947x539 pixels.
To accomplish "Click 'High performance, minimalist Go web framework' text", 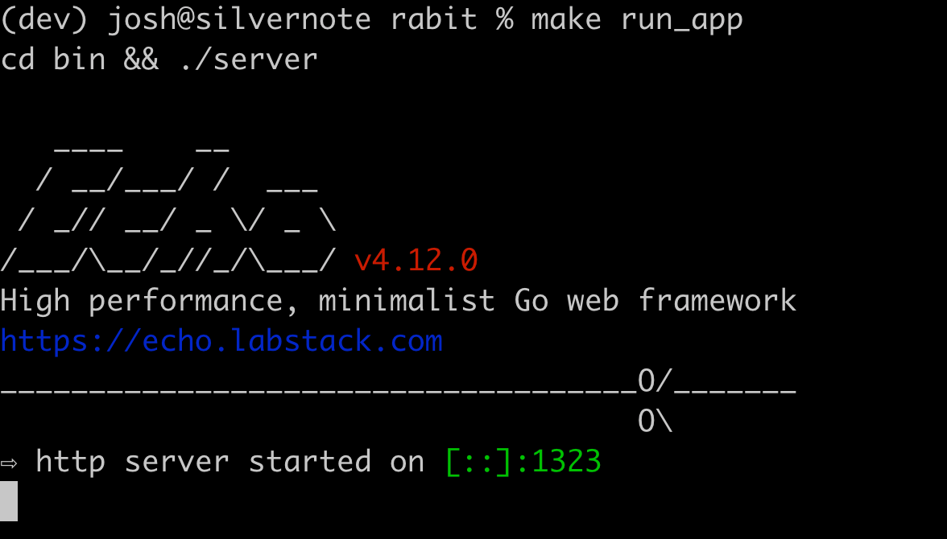I will [x=398, y=301].
